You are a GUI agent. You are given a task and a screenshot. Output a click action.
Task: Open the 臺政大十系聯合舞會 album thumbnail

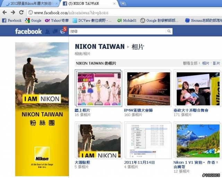click(x=198, y=88)
